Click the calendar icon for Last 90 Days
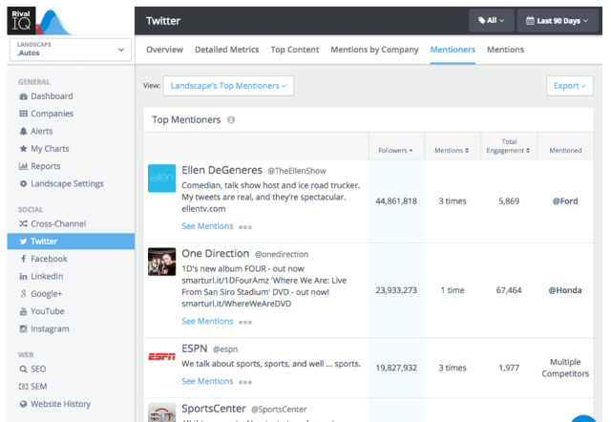The image size is (611, 422). pos(530,21)
